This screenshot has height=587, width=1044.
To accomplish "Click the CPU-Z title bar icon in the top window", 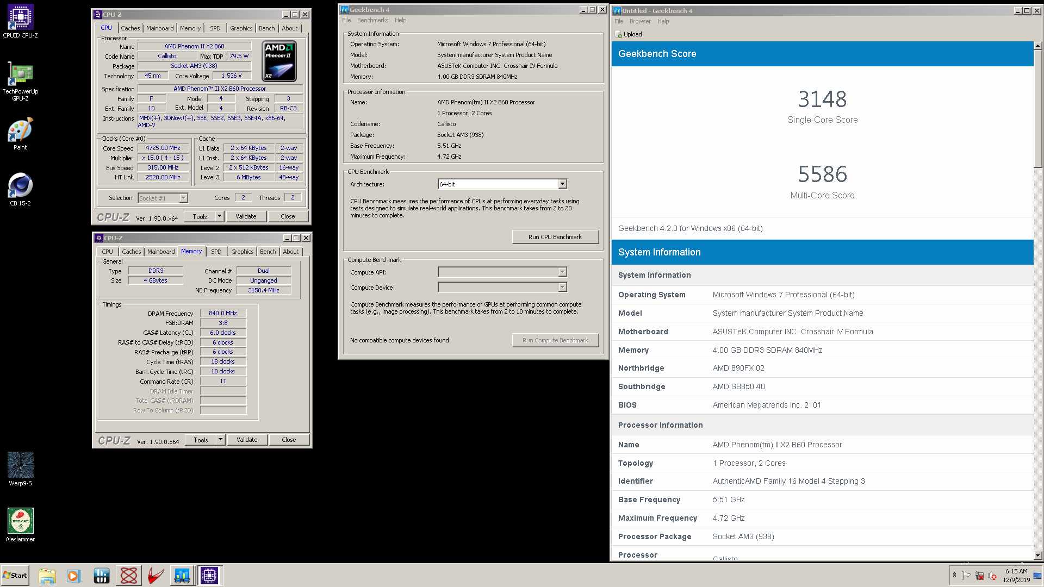I will point(98,15).
